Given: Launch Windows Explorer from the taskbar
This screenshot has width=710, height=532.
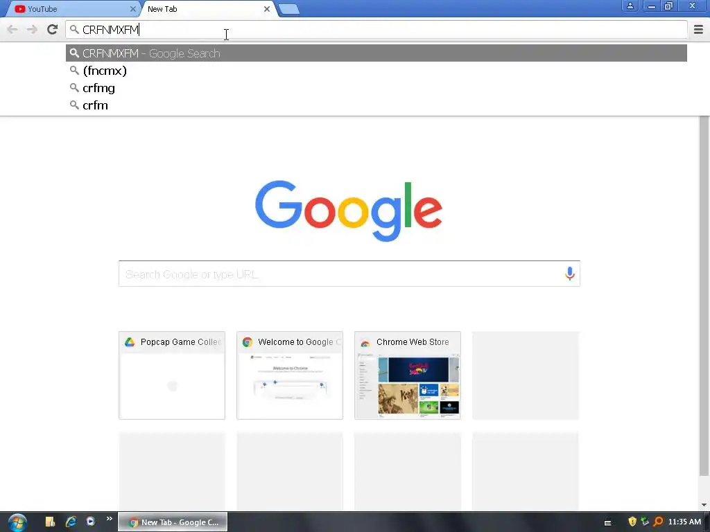Looking at the screenshot, I should (50, 522).
